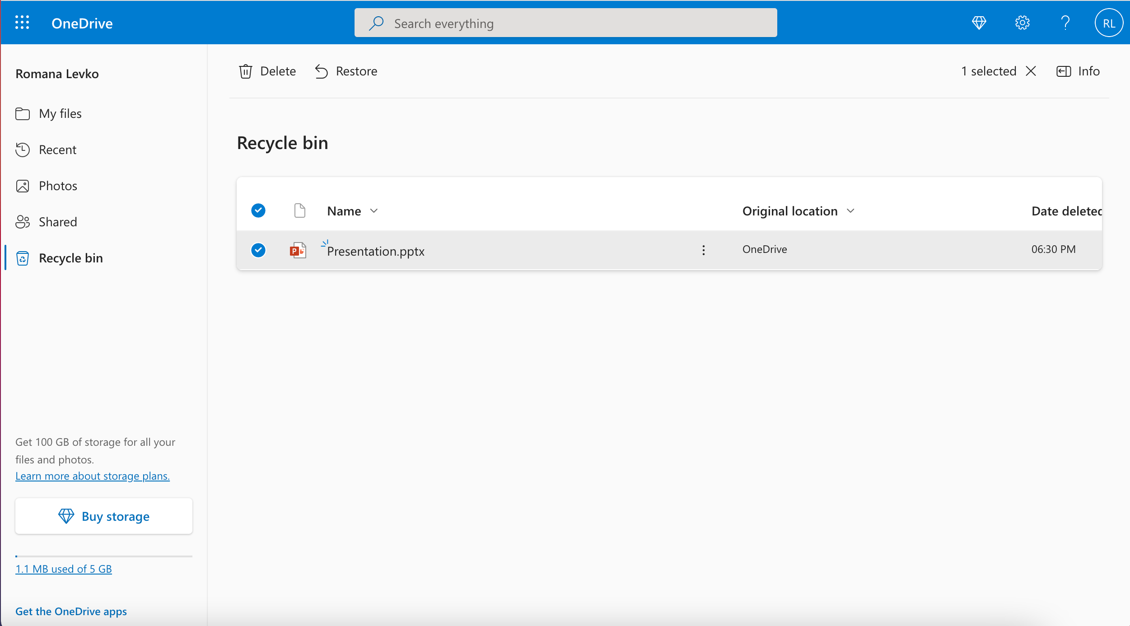1130x626 pixels.
Task: Click the Buy storage button
Action: [x=104, y=516]
